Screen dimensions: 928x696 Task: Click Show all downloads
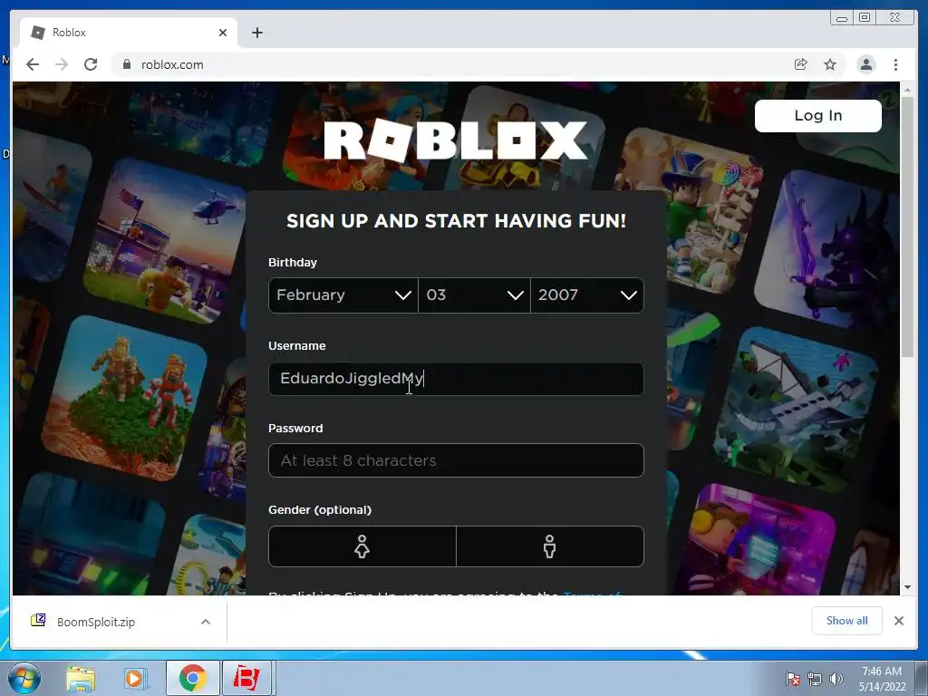pyautogui.click(x=847, y=620)
